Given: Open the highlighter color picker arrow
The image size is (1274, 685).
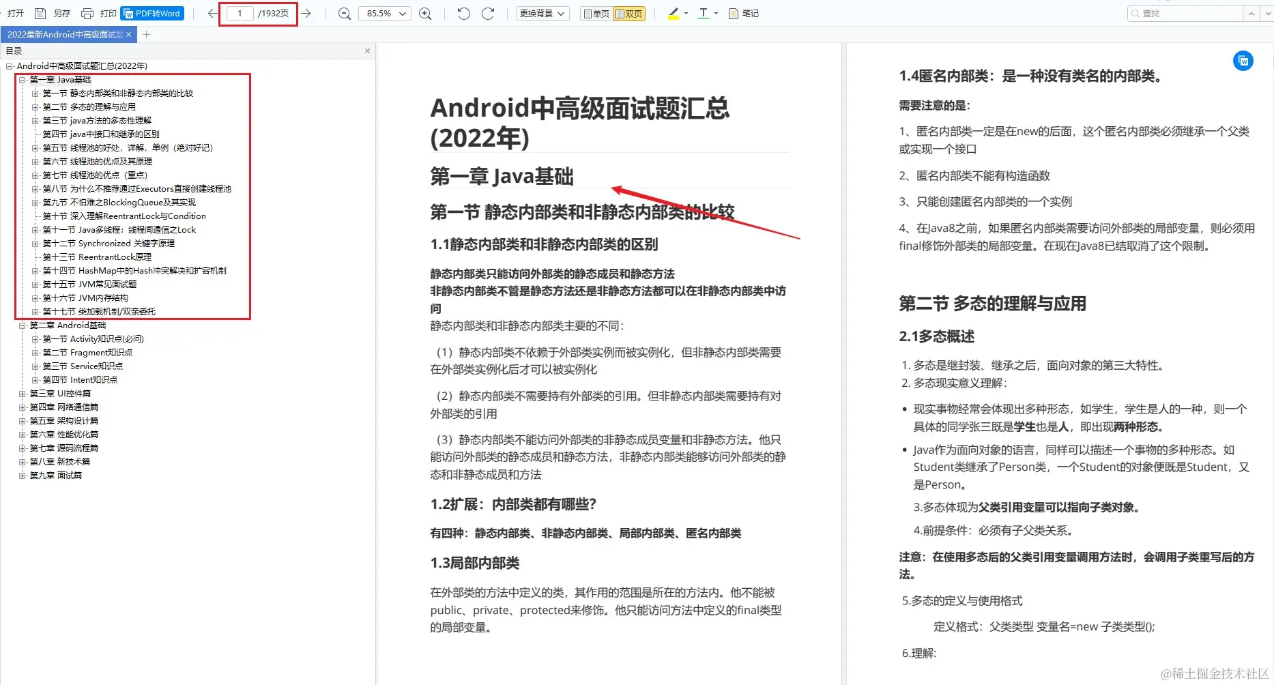Looking at the screenshot, I should (685, 13).
